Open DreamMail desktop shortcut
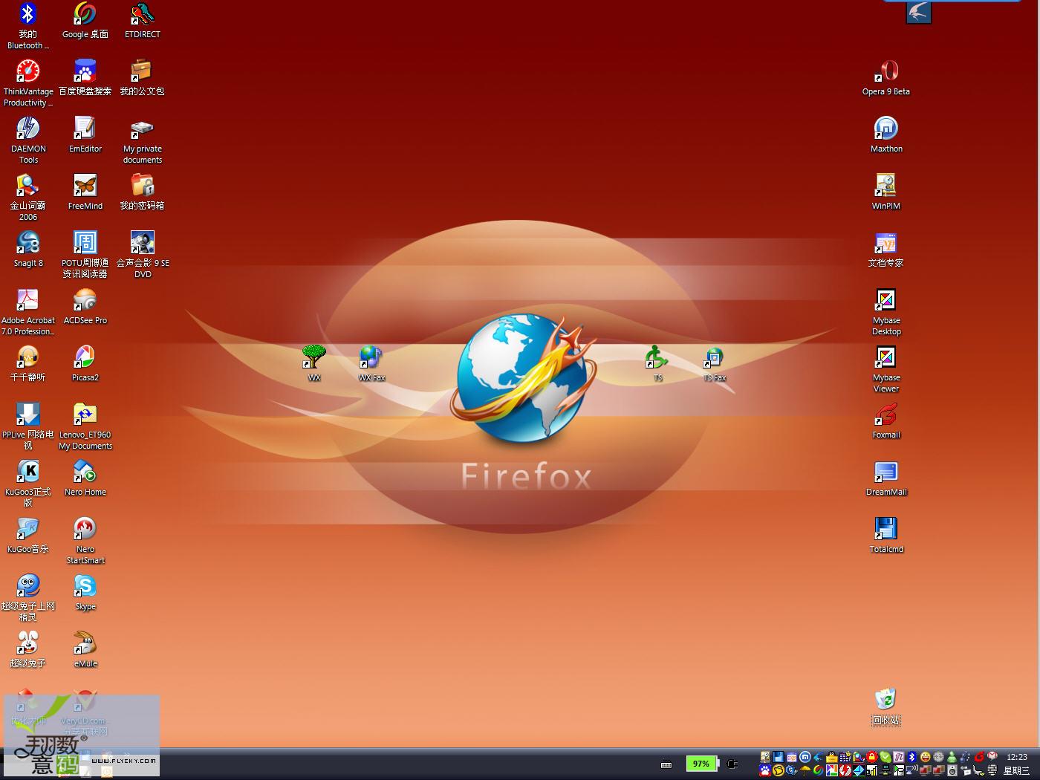The height and width of the screenshot is (780, 1040). [885, 478]
